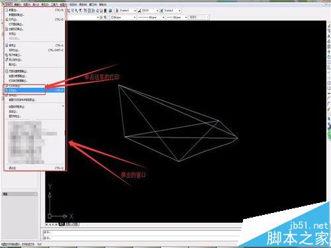Click the Dimension Style icon before ISO-25
The height and width of the screenshot is (248, 331).
click(140, 11)
